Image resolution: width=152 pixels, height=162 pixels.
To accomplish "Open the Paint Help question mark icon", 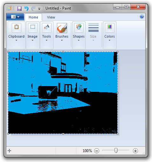I will 142,17.
